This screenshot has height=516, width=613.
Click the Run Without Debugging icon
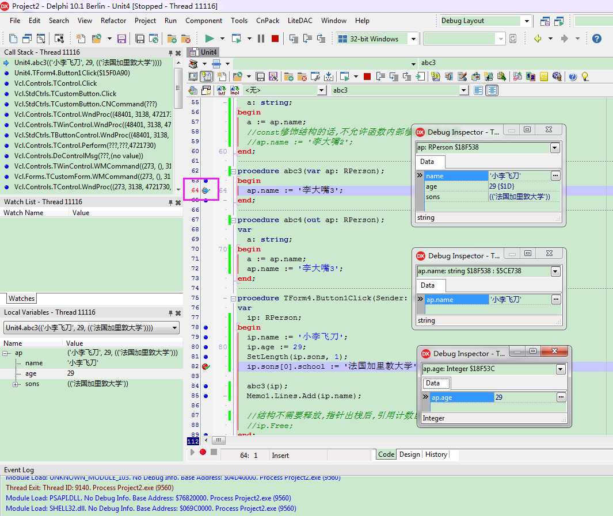point(236,39)
